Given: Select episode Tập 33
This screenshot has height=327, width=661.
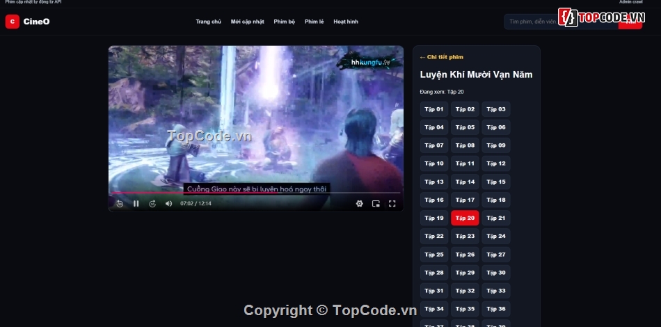Looking at the screenshot, I should tap(496, 291).
